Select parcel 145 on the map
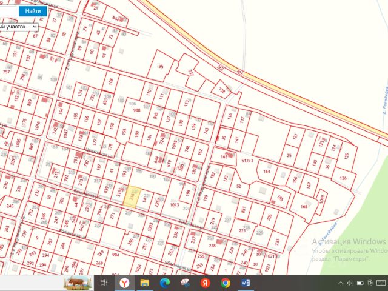Image resolution: width=388 pixels, height=291 pixels. point(315,163)
